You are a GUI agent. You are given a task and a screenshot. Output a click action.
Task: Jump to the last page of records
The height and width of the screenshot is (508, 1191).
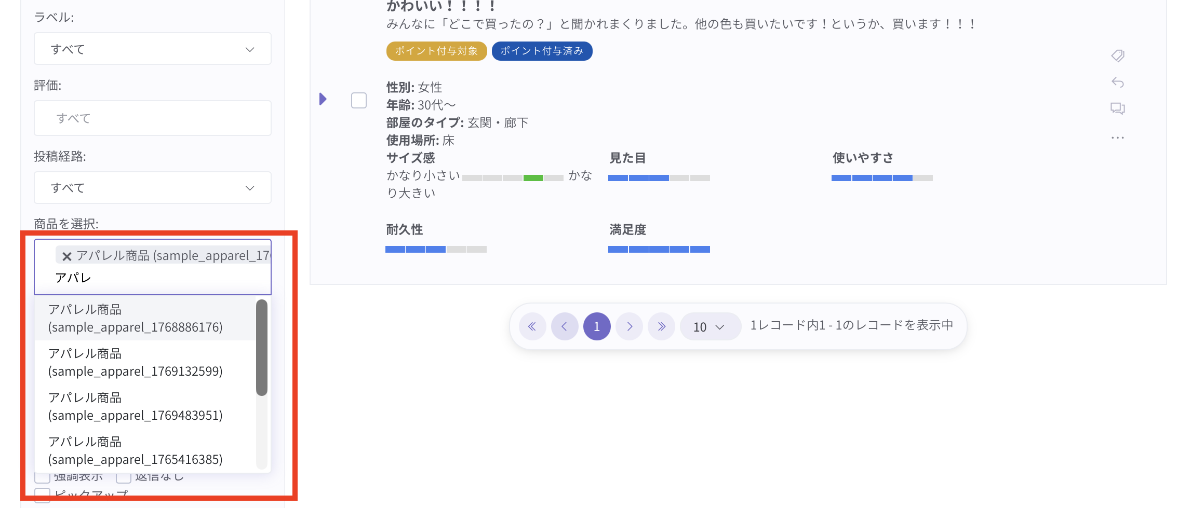tap(662, 326)
